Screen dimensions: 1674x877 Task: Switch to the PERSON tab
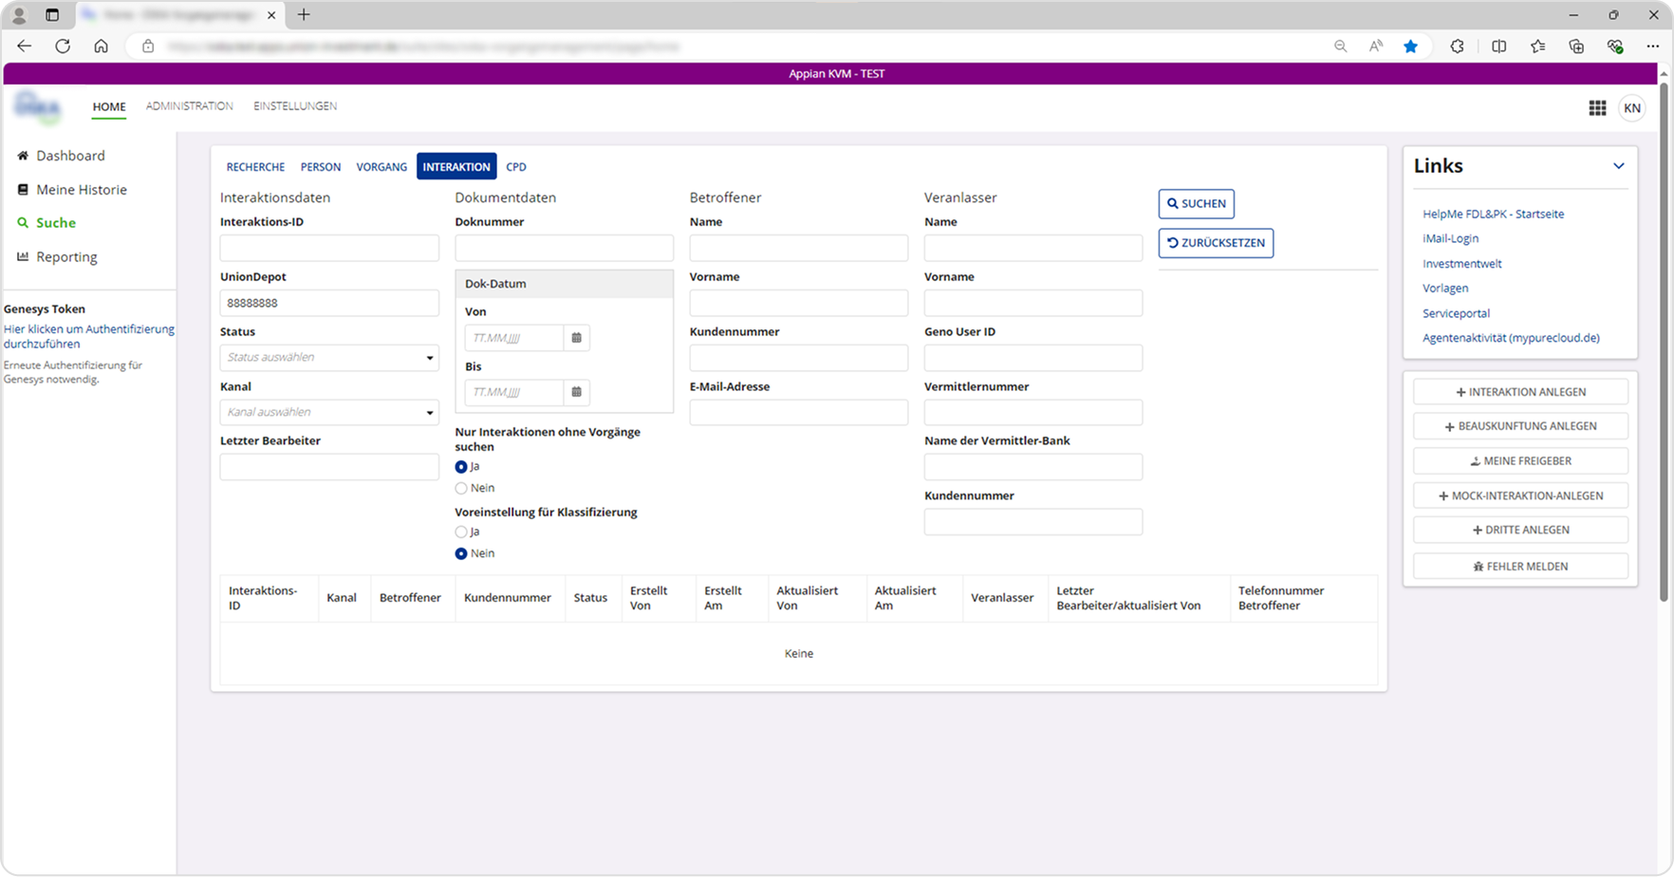(321, 167)
